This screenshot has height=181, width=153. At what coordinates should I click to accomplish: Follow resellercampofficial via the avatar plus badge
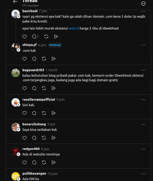coord(18,105)
